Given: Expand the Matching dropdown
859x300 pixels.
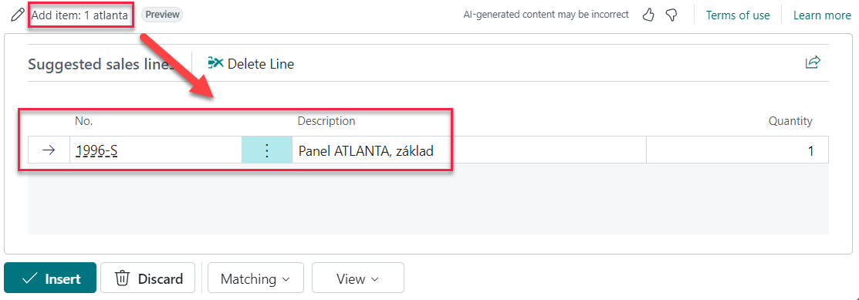Looking at the screenshot, I should (x=255, y=278).
